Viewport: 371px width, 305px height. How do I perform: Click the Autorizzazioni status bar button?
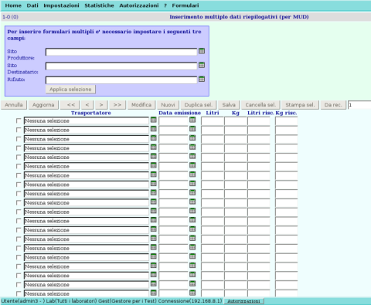coord(243,301)
